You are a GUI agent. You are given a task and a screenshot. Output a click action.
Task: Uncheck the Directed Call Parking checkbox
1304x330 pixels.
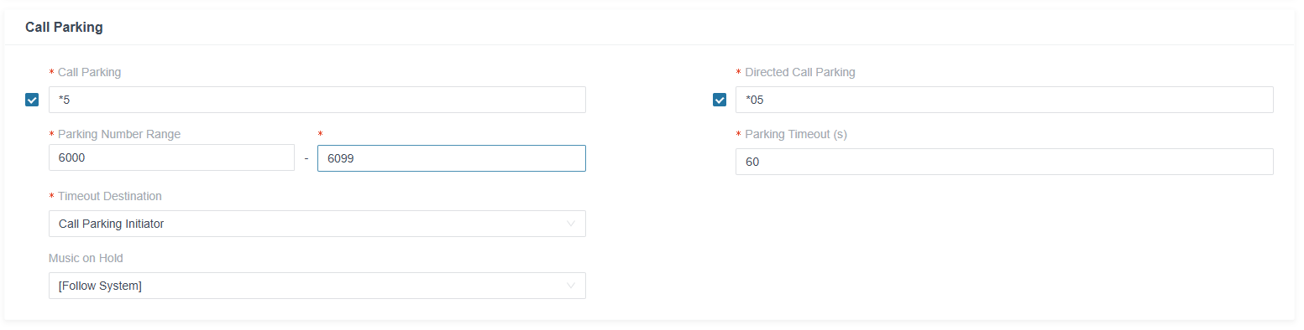719,100
